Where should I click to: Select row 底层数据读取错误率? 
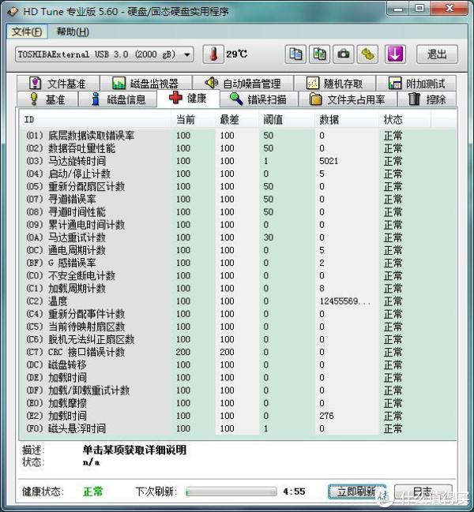point(238,136)
